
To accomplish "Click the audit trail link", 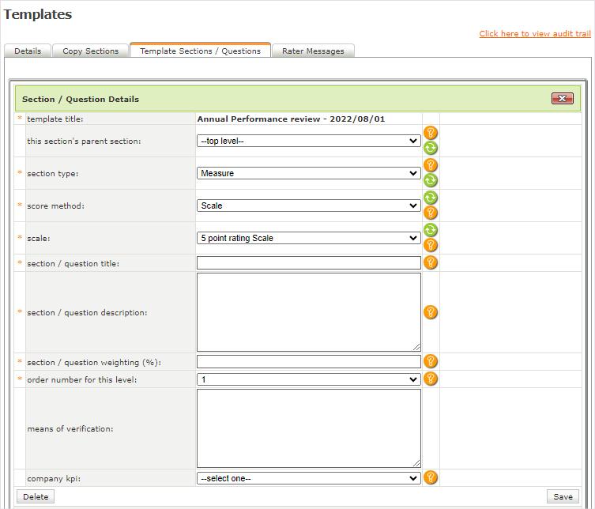I will (535, 34).
